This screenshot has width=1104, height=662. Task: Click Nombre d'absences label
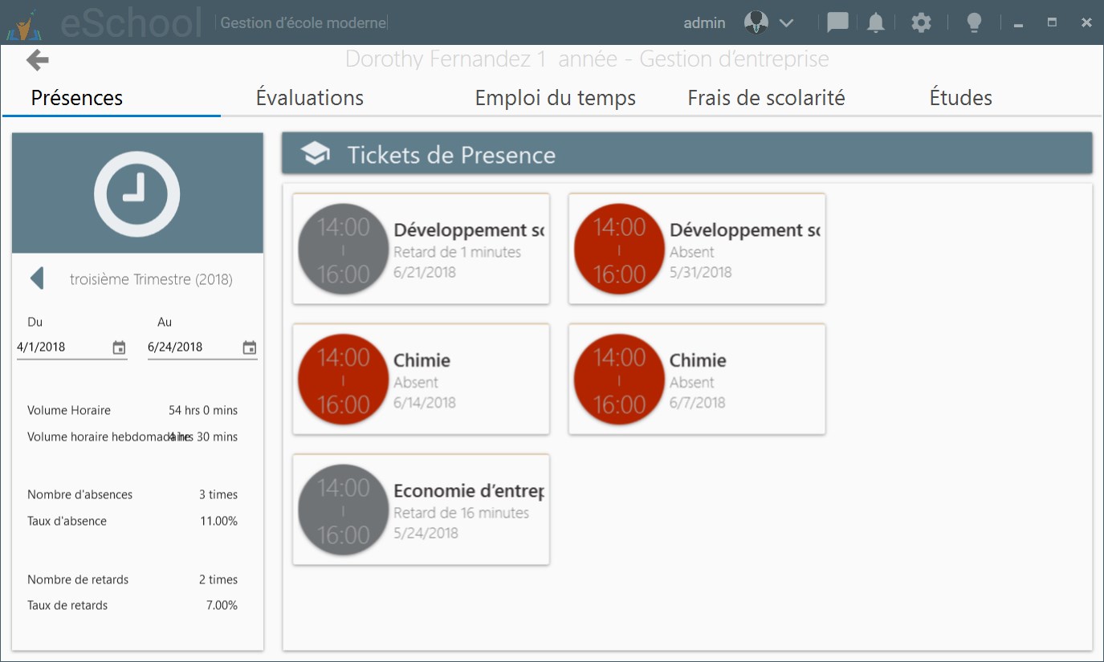coord(80,494)
